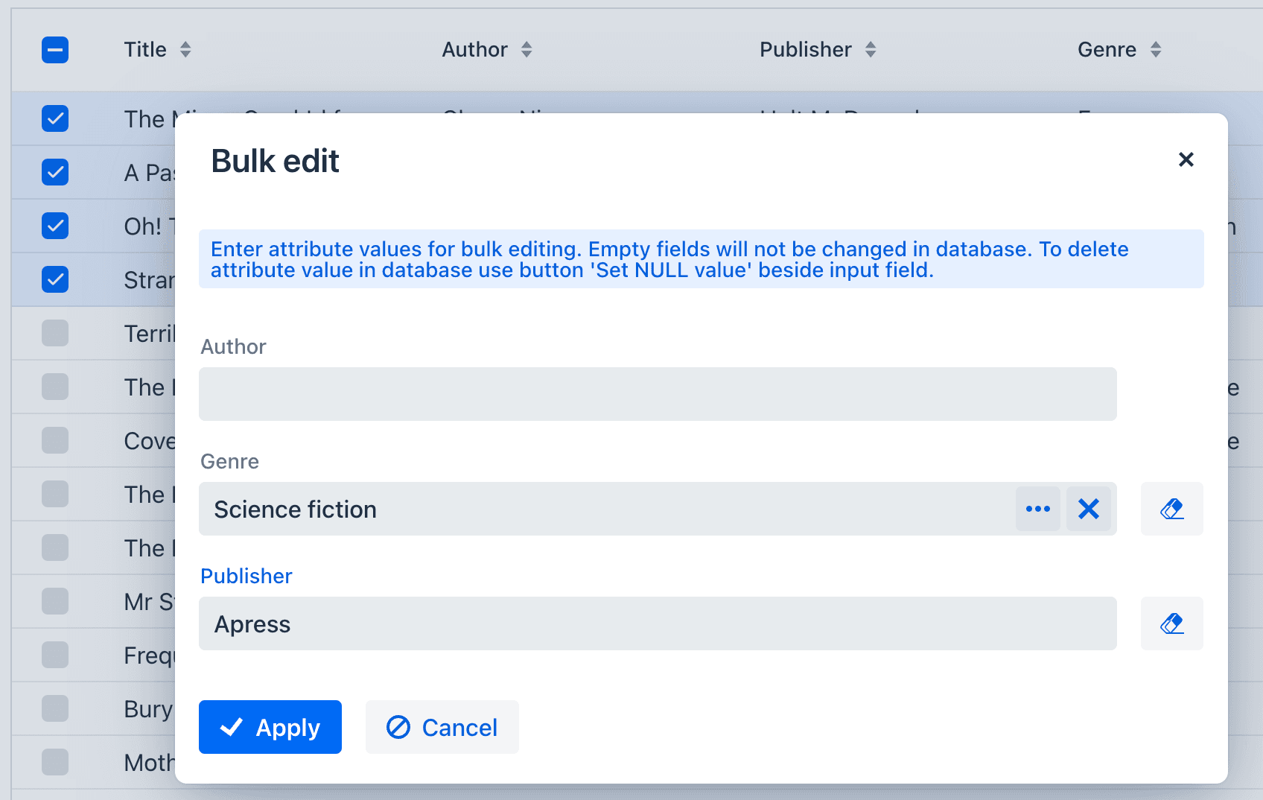Set NULL value for Genre field
Image resolution: width=1263 pixels, height=800 pixels.
pyautogui.click(x=1171, y=509)
